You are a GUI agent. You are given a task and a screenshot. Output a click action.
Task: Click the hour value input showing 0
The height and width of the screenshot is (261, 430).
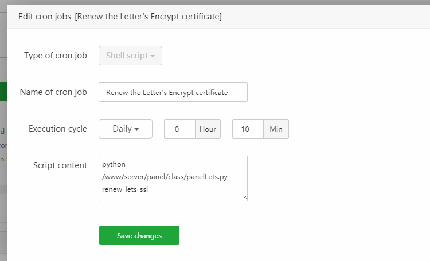coord(179,129)
